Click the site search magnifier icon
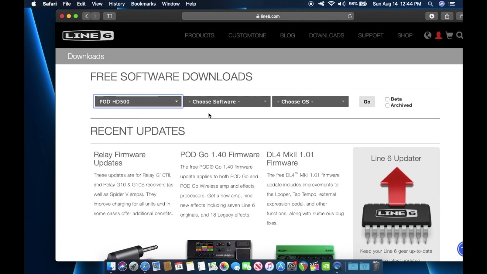Screen dimensions: 487x274 pos(459,35)
